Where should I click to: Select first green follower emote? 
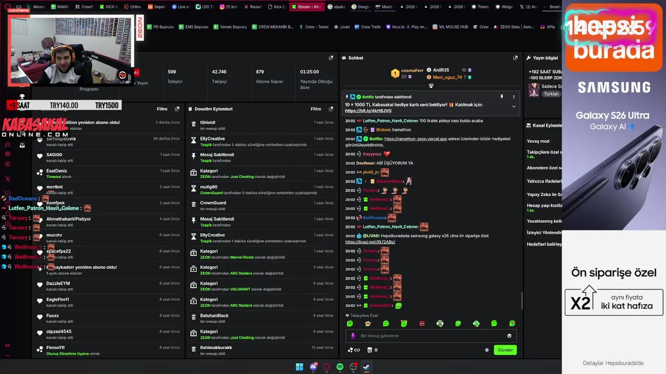pyautogui.click(x=350, y=324)
